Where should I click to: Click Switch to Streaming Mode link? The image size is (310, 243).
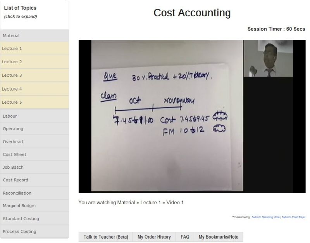tap(265, 217)
